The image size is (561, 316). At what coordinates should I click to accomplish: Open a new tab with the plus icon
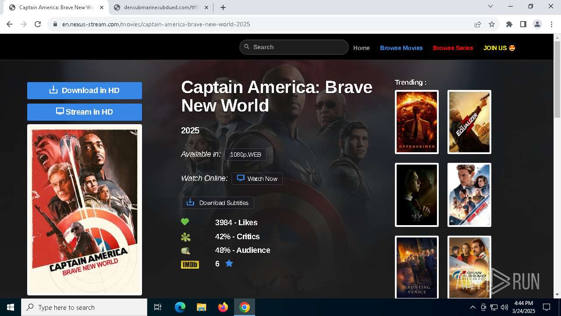click(223, 7)
